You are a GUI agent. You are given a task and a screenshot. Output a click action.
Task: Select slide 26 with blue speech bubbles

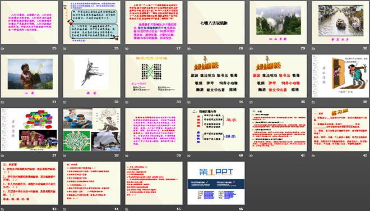click(x=91, y=22)
